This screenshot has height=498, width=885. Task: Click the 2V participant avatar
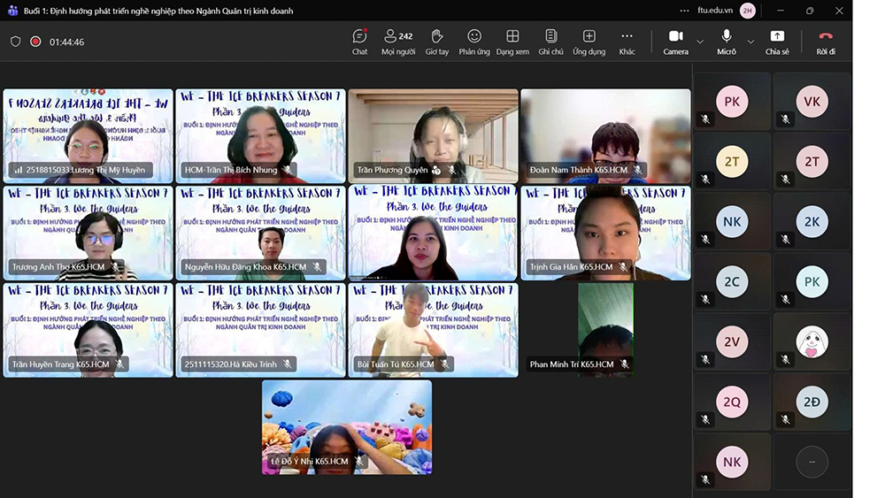[x=732, y=341]
